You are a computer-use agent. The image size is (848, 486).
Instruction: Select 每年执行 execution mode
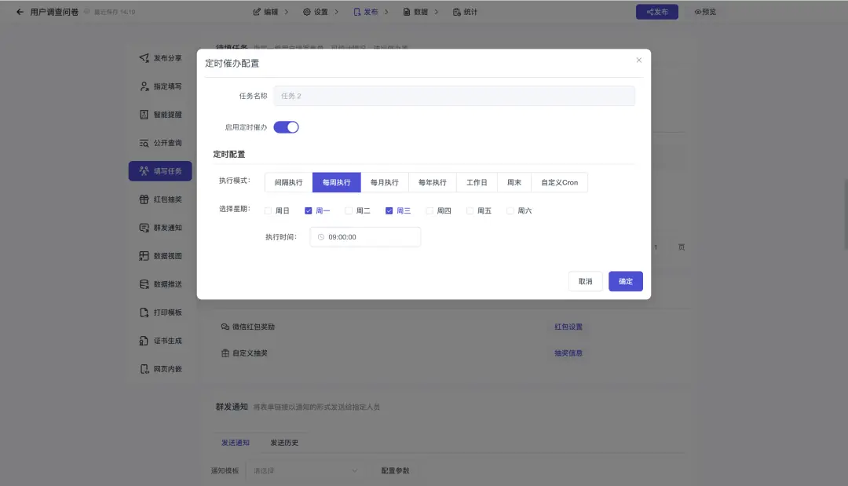(433, 182)
